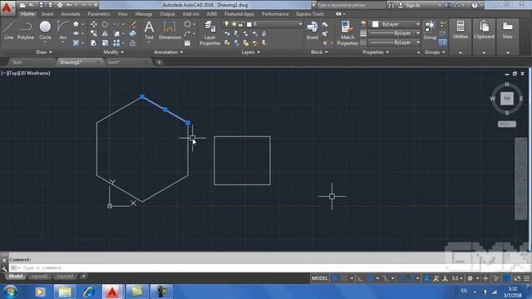Open Layer Properties manager
532x299 pixels.
point(210,33)
